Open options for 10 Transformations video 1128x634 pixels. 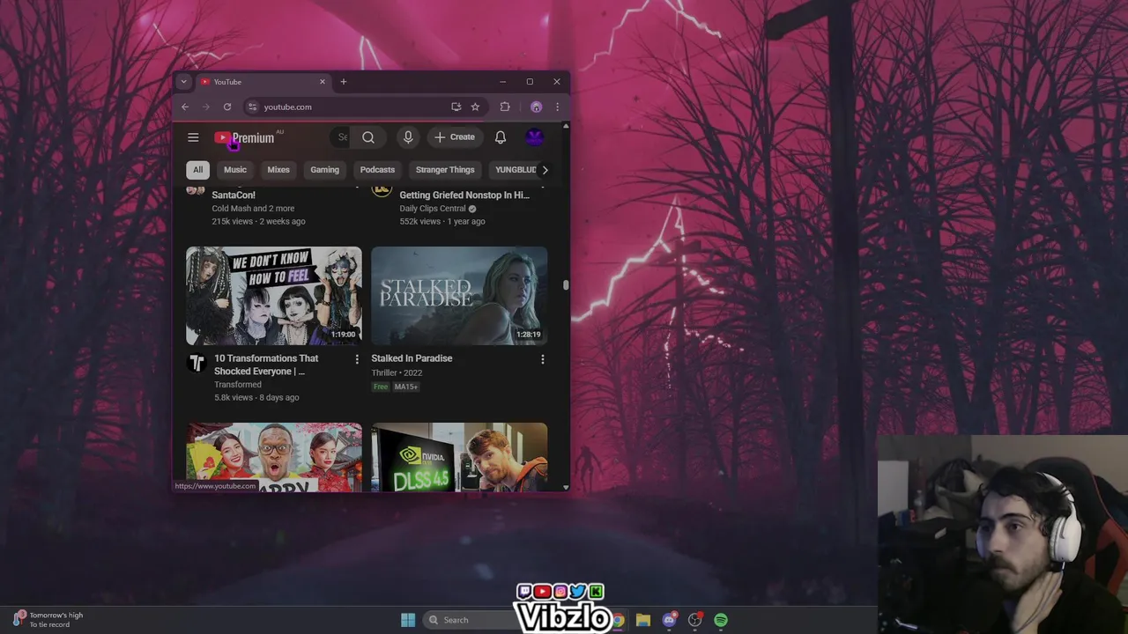click(x=357, y=359)
